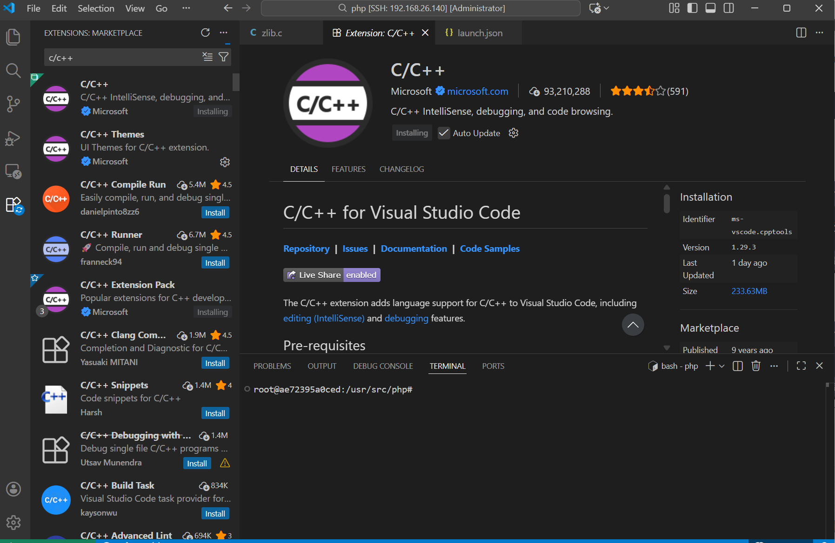
Task: Switch to the launch.json tab
Action: [x=479, y=33]
